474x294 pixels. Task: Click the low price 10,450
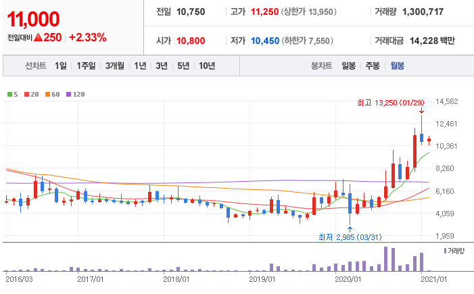coord(265,41)
